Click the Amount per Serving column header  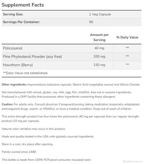99,37
